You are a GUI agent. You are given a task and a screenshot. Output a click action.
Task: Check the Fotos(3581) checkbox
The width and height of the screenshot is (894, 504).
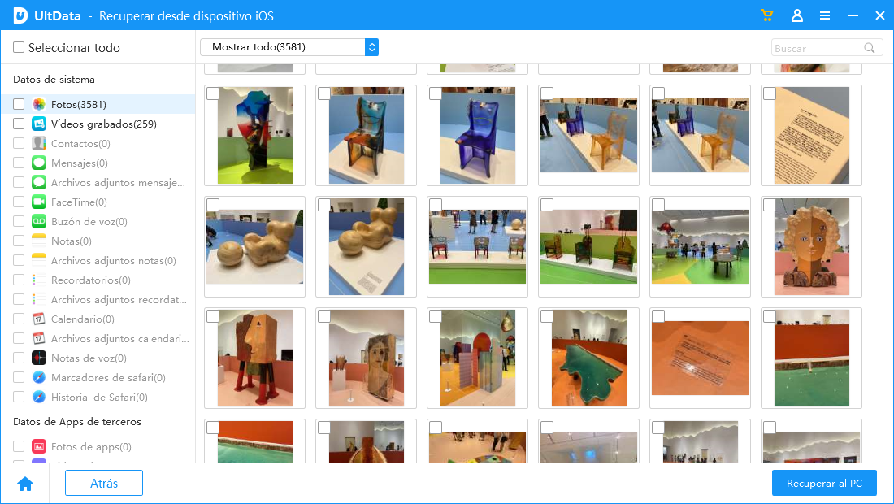pos(19,105)
